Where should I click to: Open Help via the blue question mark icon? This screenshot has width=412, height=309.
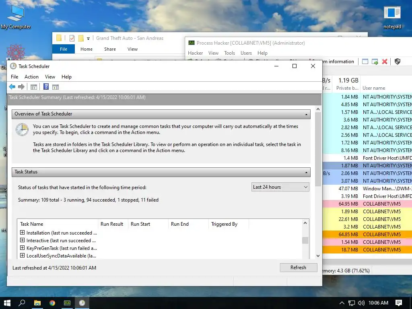(46, 87)
